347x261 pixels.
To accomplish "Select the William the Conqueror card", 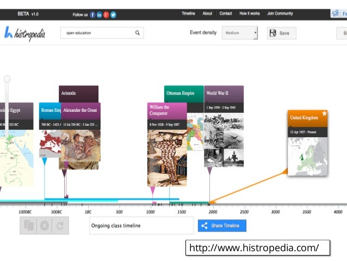I will [x=167, y=144].
